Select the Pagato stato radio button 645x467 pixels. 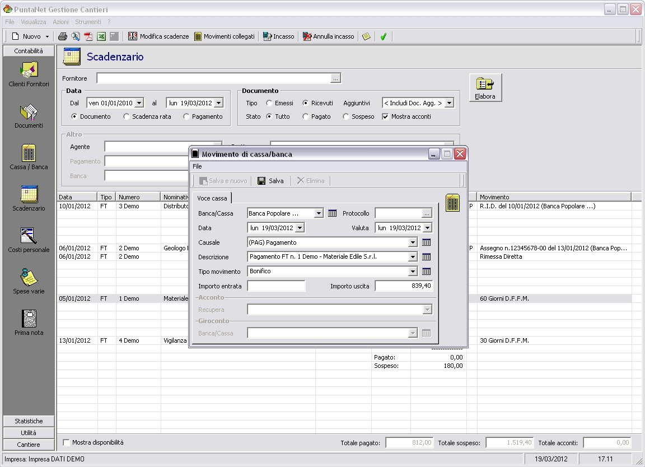305,116
